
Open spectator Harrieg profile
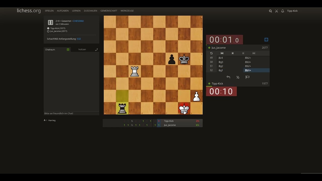pyautogui.click(x=52, y=120)
